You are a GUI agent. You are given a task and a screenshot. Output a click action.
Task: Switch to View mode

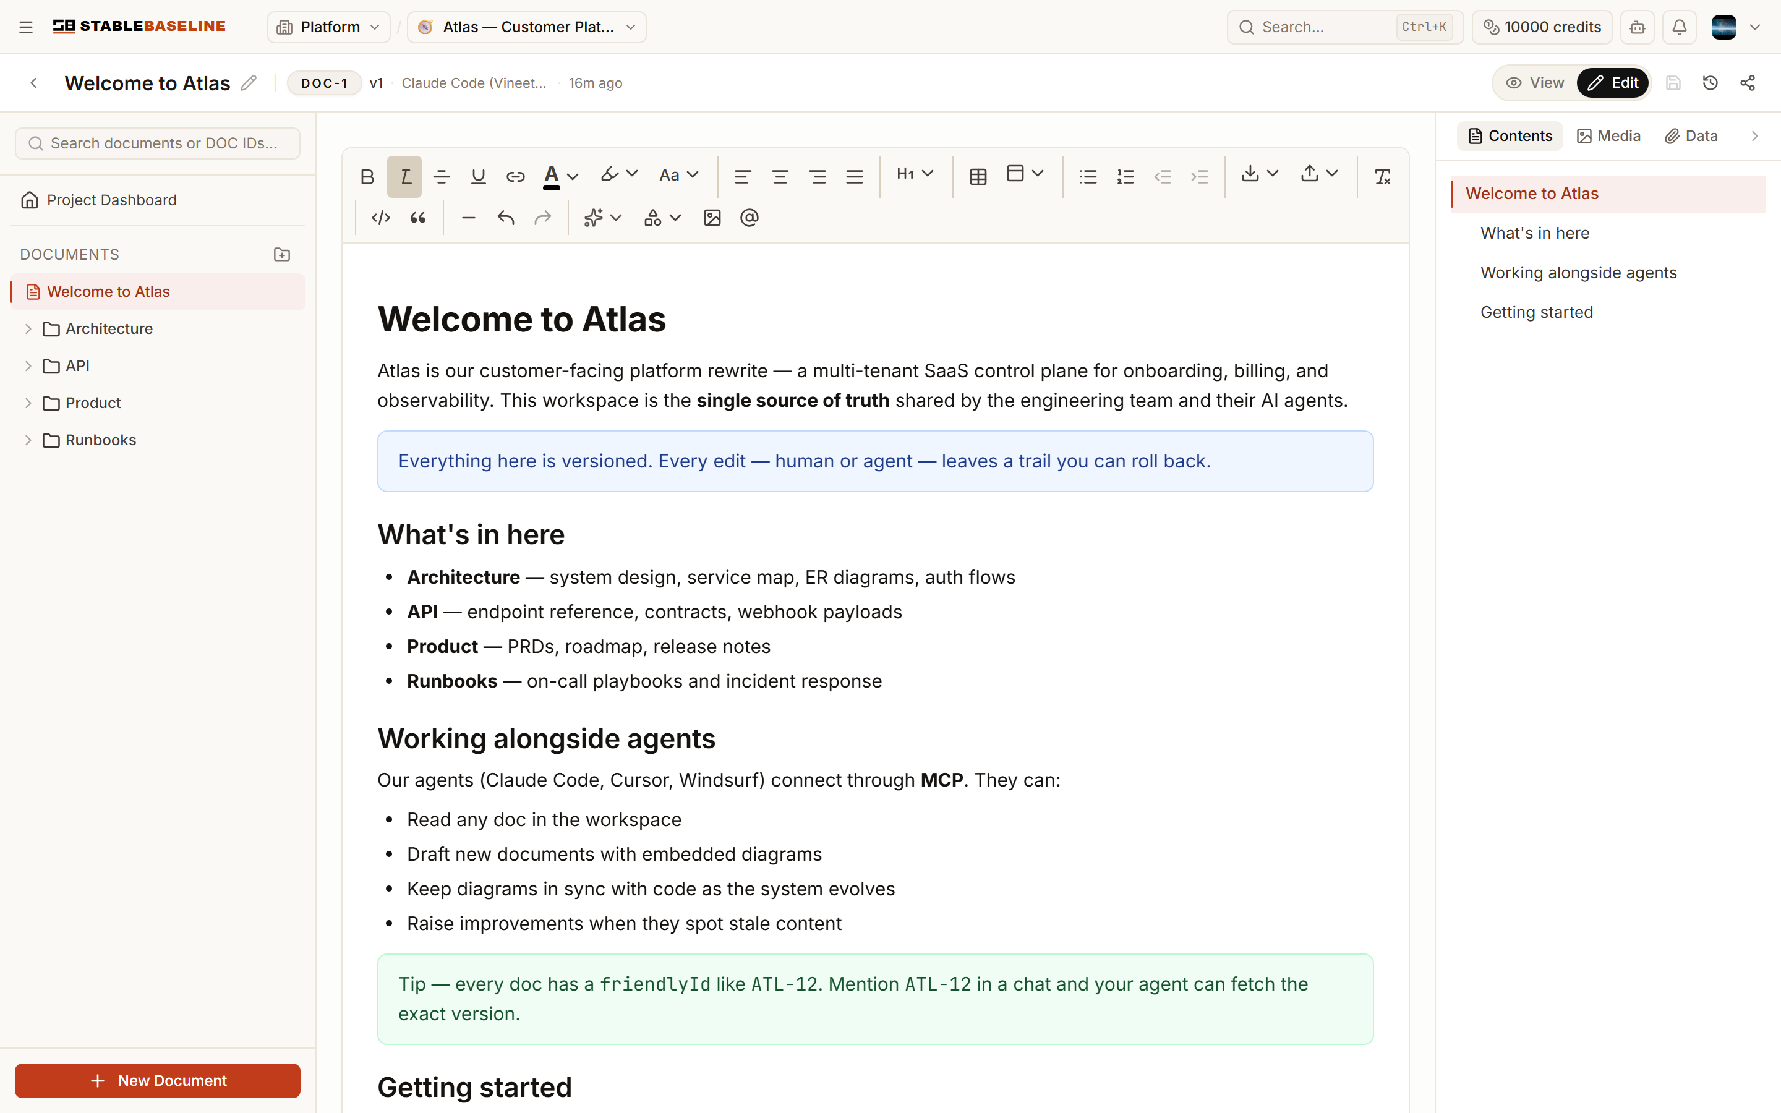pos(1534,83)
